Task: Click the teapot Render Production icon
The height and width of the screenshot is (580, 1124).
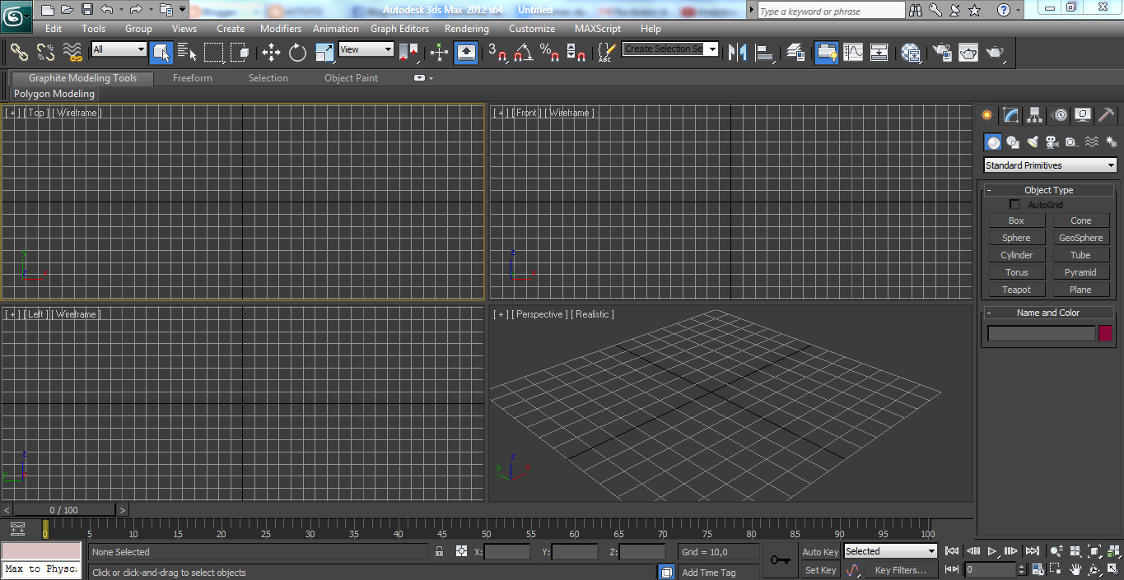Action: point(996,52)
